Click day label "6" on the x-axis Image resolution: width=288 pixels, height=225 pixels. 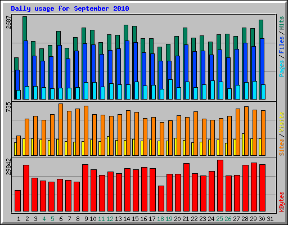(x=61, y=219)
